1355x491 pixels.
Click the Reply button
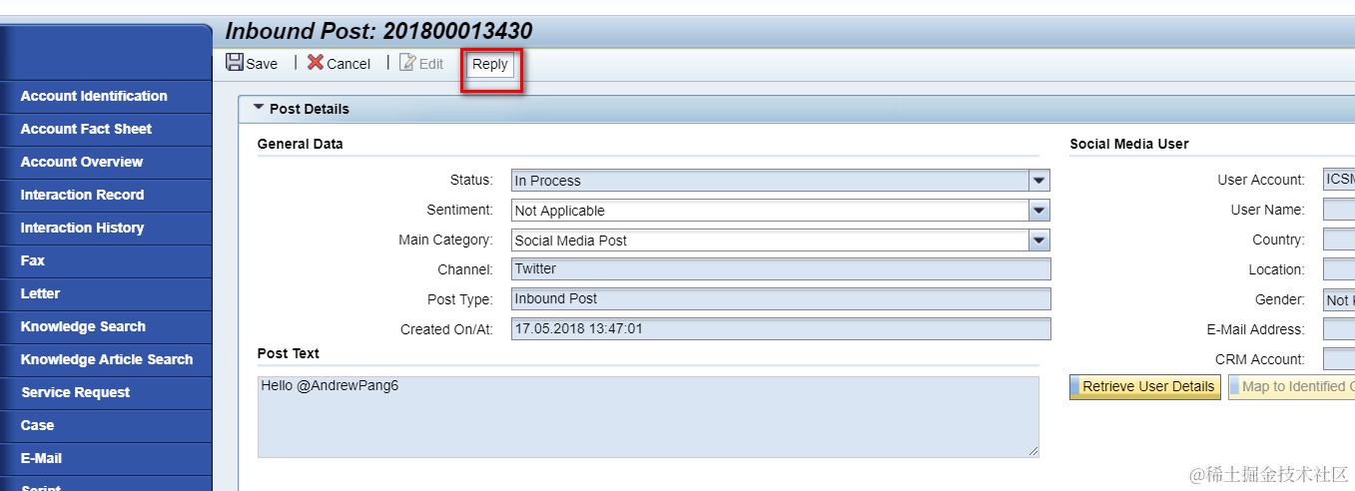click(490, 64)
